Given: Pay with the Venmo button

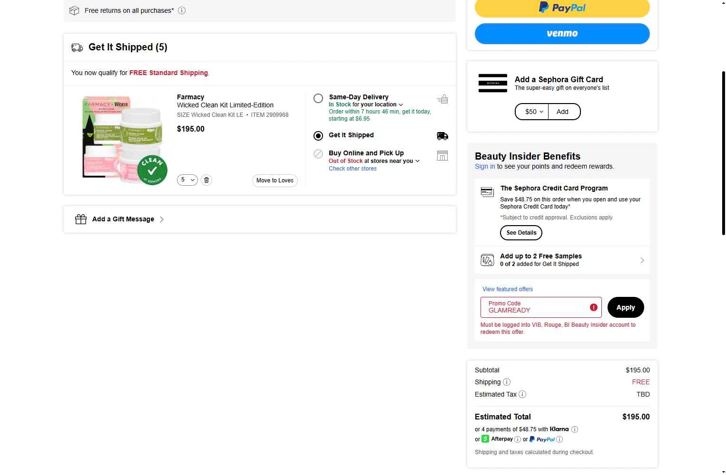Looking at the screenshot, I should 562,34.
